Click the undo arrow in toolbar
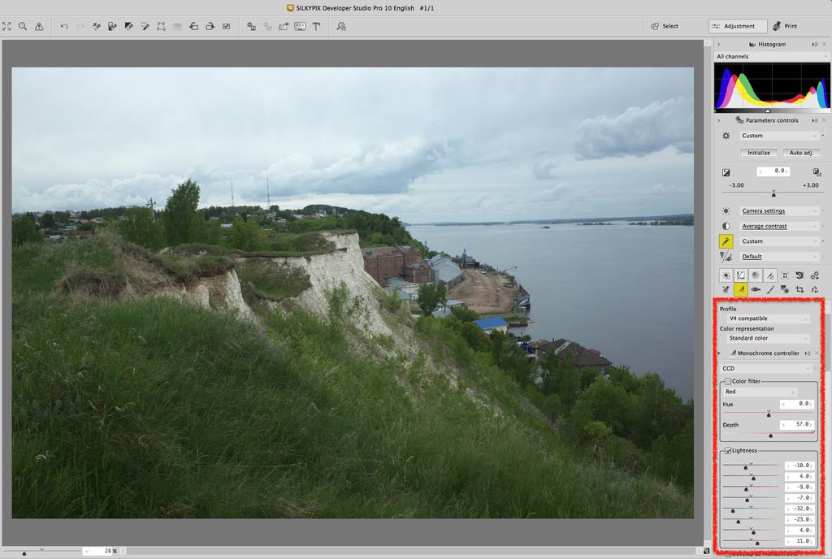The width and height of the screenshot is (832, 559). click(x=64, y=26)
